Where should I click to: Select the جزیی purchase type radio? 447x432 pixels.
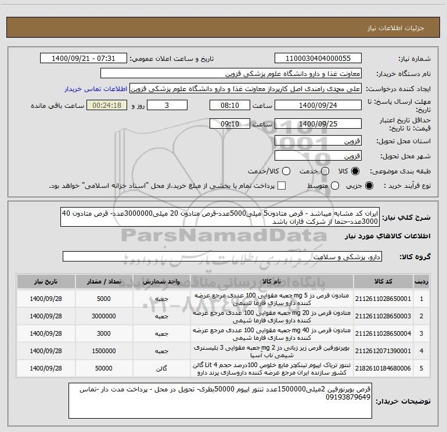tap(369, 186)
